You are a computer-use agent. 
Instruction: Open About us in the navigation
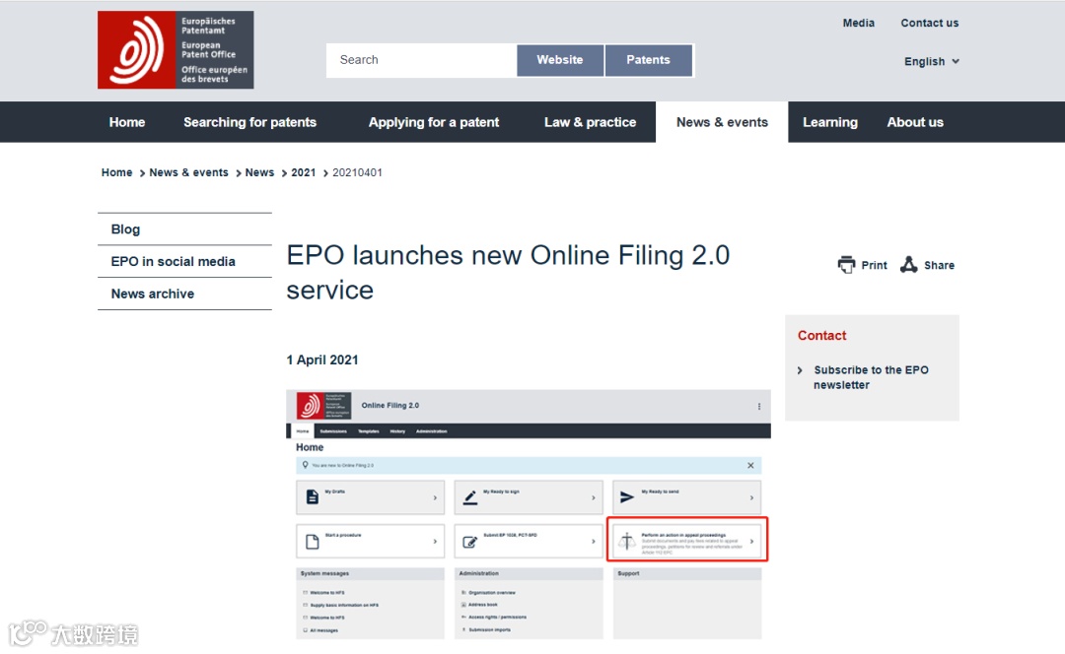[915, 122]
